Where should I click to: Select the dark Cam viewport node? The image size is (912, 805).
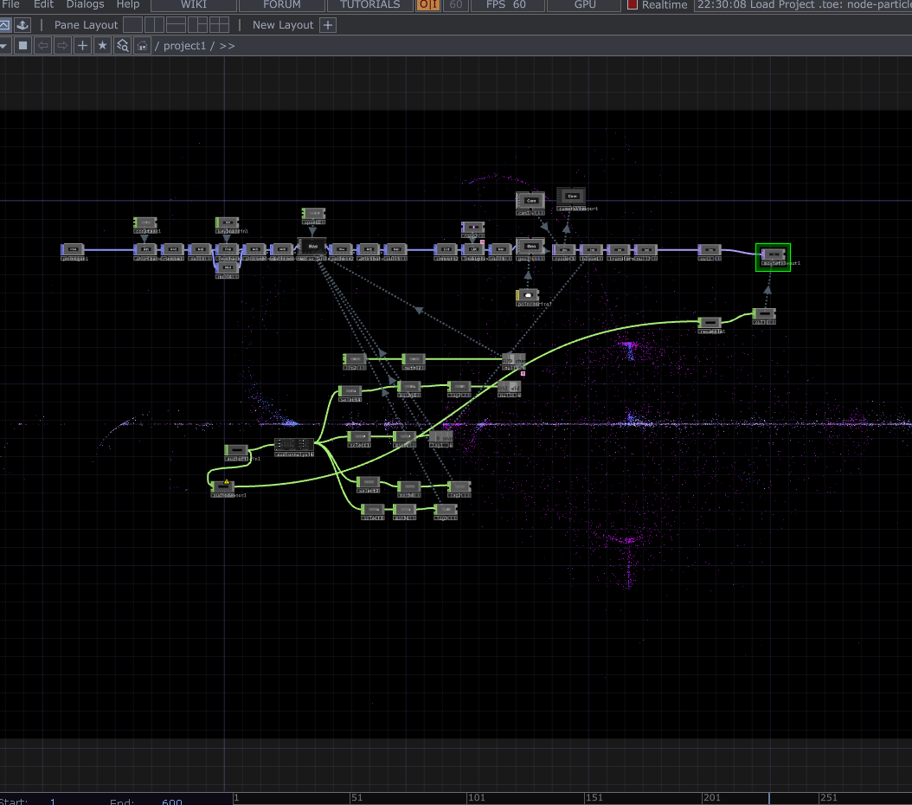[x=571, y=196]
